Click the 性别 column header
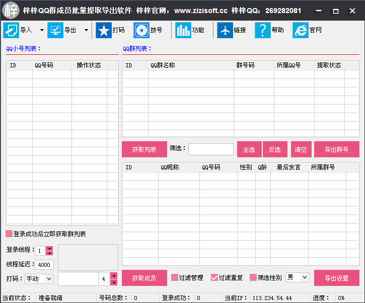This screenshot has width=365, height=303. [246, 167]
